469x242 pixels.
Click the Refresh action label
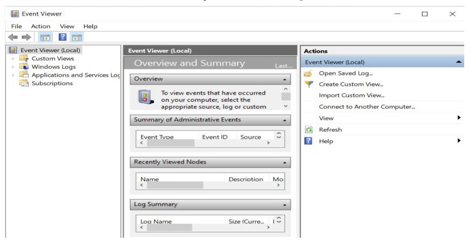tap(330, 130)
